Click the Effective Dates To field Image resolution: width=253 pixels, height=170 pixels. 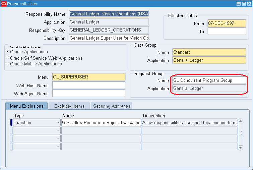[227, 31]
